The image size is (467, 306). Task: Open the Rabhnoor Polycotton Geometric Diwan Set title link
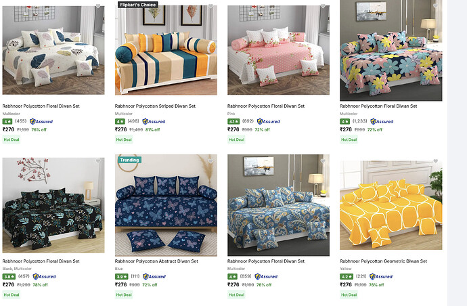(384, 261)
